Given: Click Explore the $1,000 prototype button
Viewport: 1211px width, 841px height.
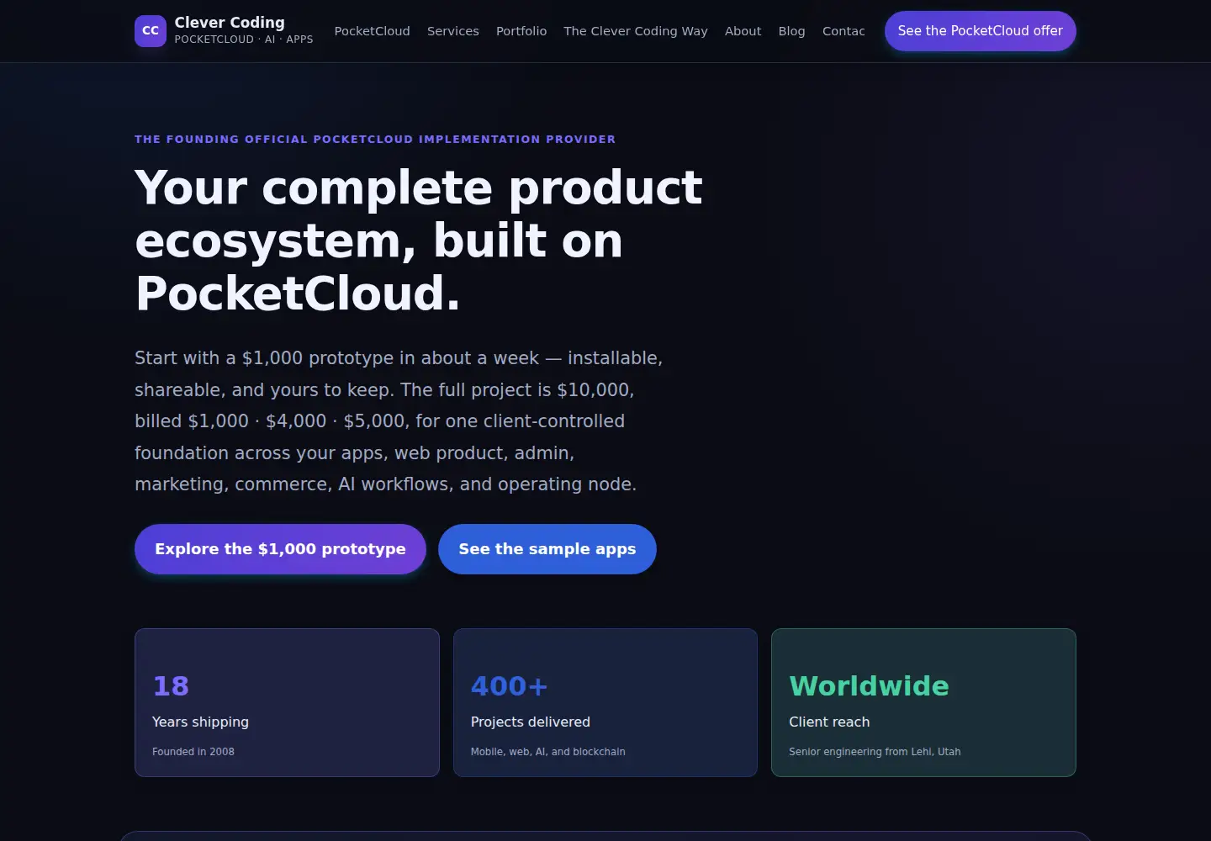Looking at the screenshot, I should tap(280, 549).
